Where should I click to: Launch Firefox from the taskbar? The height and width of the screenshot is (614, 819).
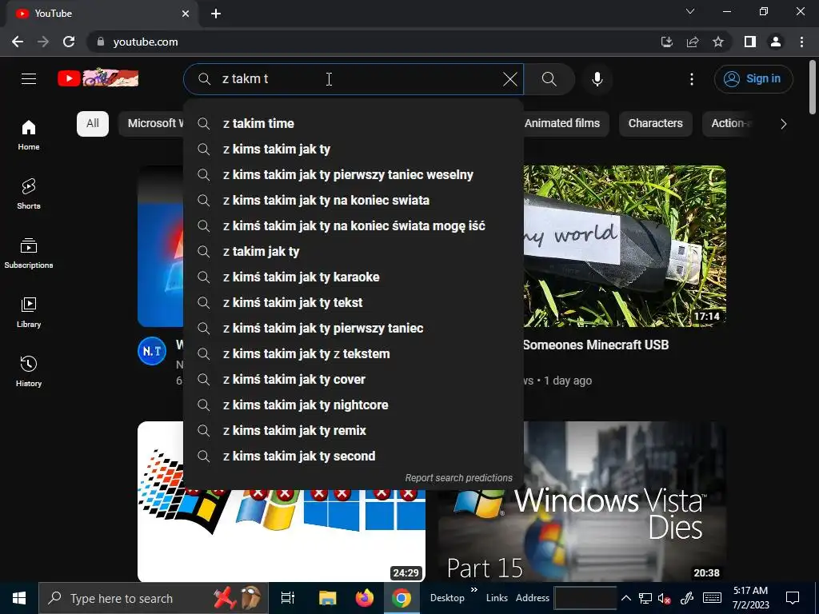(x=365, y=598)
